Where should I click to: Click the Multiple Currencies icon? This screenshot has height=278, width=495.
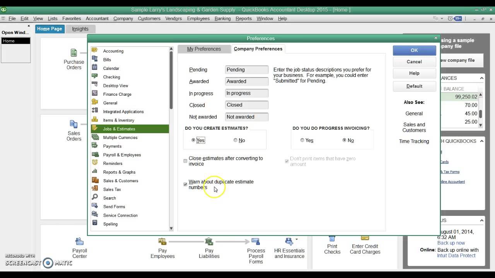tap(95, 137)
